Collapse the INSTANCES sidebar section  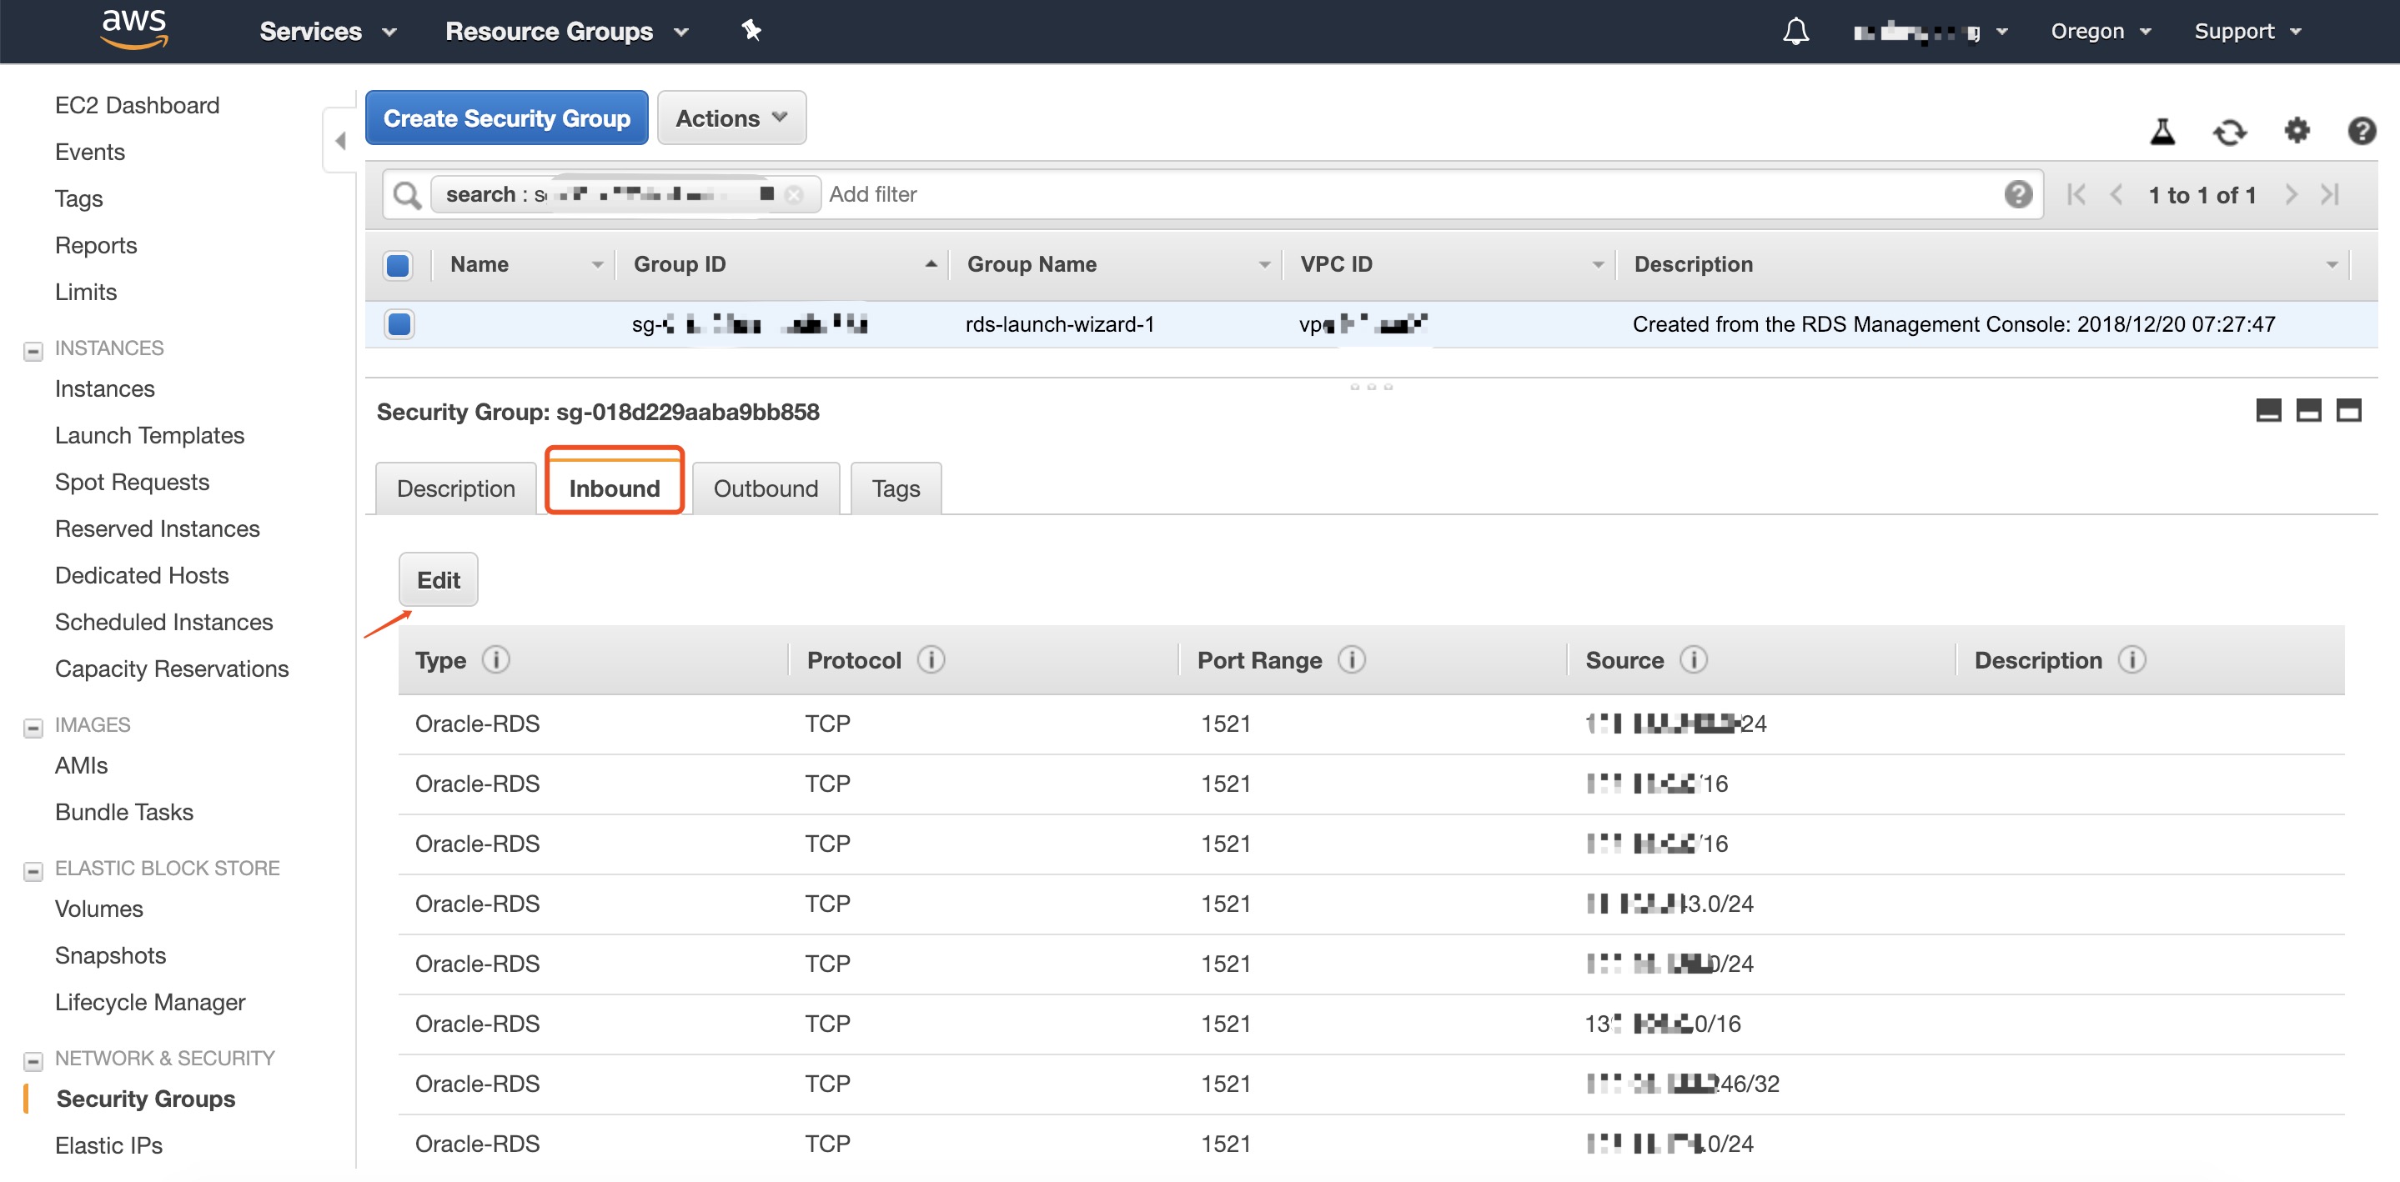33,351
